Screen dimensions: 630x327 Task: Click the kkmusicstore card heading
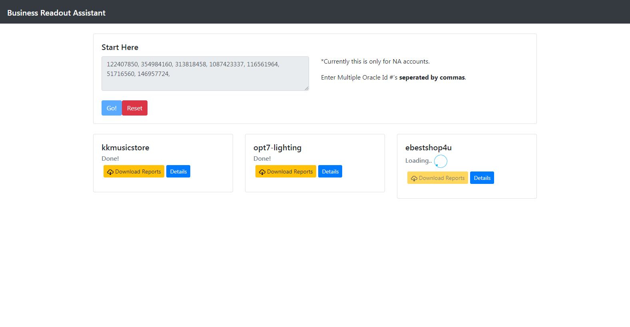pyautogui.click(x=126, y=148)
